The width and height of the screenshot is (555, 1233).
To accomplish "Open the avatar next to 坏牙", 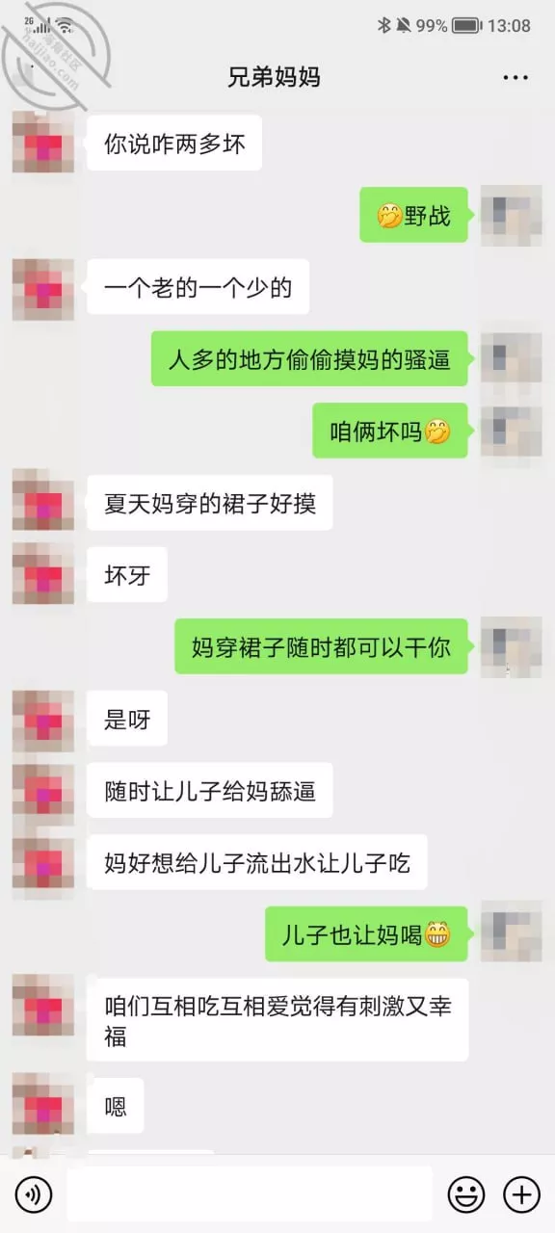I will pyautogui.click(x=43, y=575).
